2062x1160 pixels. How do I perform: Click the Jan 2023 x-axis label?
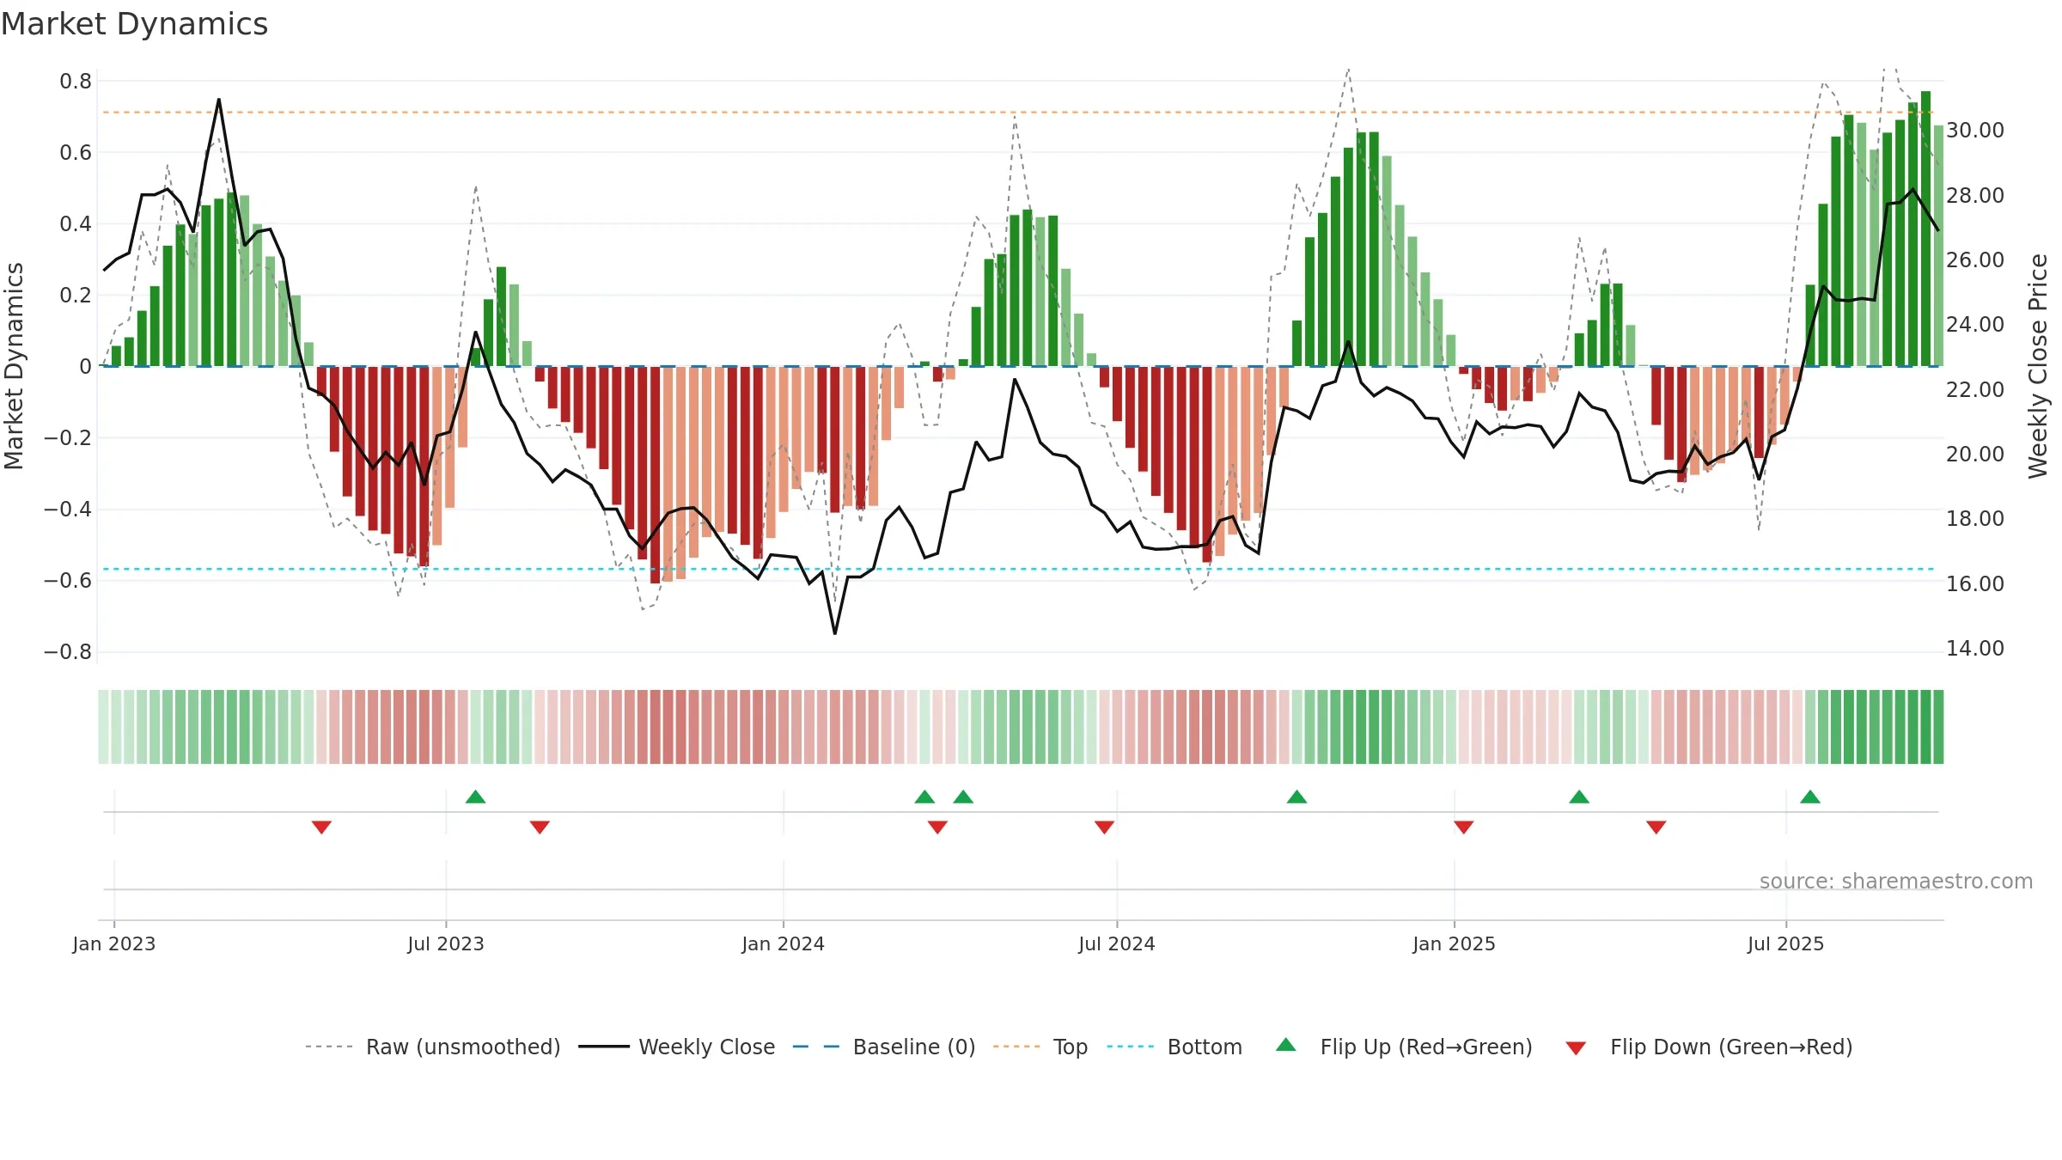114,943
